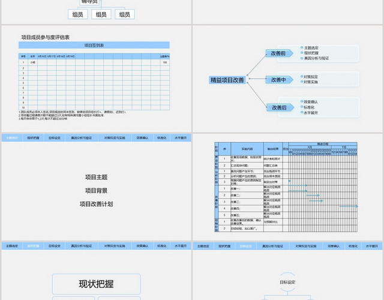Click the 项目改善计划 centered text
The width and height of the screenshot is (384, 300).
pos(96,204)
